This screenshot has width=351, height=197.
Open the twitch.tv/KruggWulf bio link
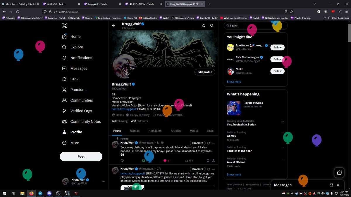(x=124, y=109)
